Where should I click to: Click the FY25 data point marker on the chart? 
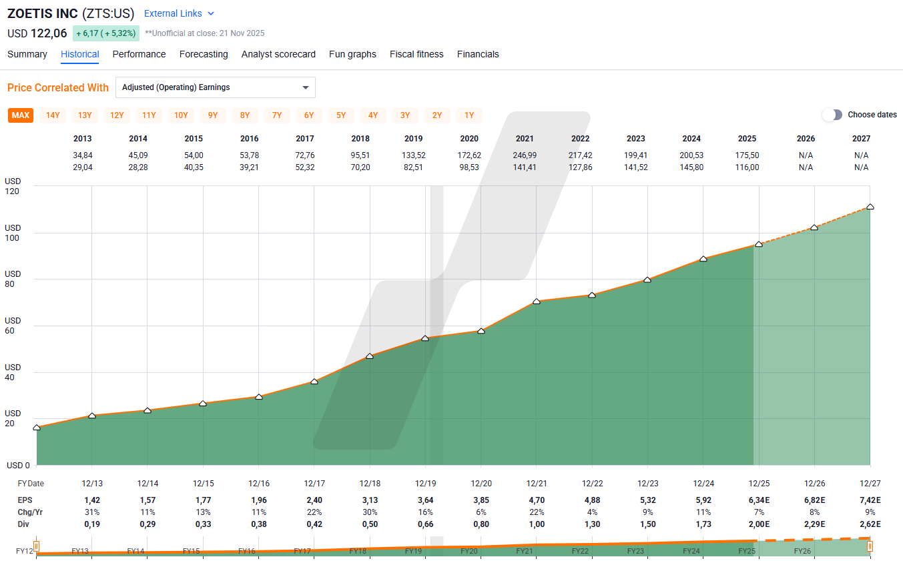(758, 244)
